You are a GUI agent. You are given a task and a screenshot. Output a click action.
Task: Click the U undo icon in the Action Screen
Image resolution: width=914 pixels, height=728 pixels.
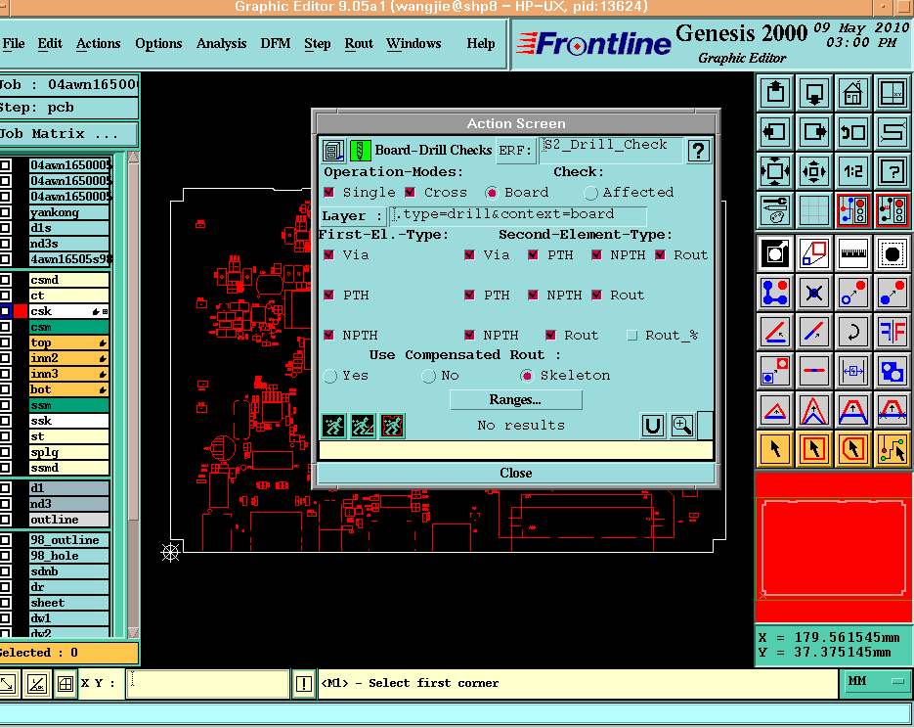652,426
